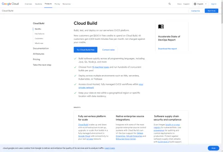Click the globe language icon
Screen dimensions: 223x152
(195, 4)
